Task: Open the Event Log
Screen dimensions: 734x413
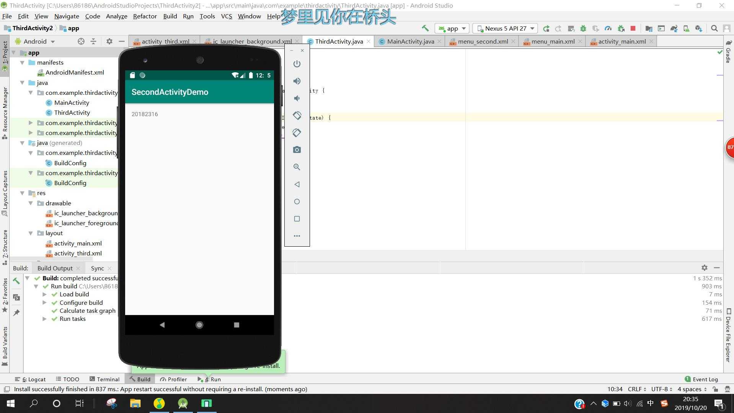Action: [701, 379]
